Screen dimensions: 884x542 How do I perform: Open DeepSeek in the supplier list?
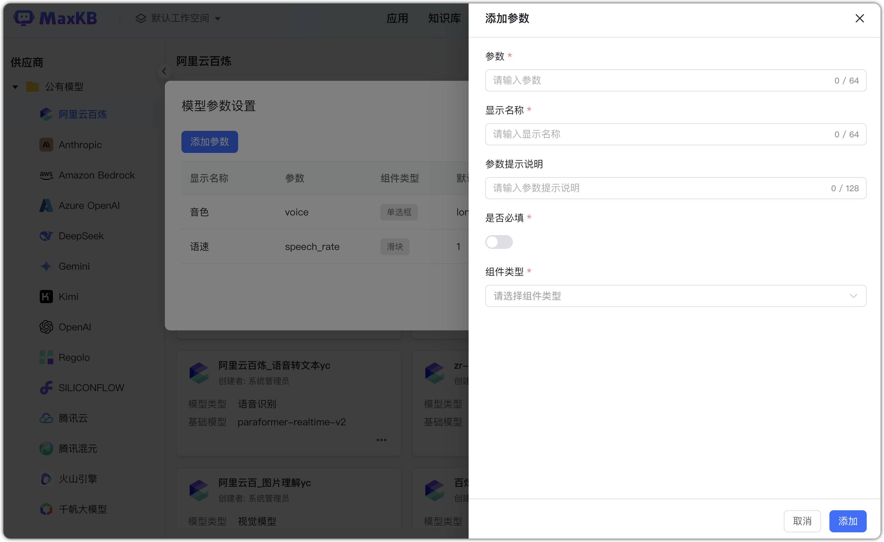tap(82, 236)
